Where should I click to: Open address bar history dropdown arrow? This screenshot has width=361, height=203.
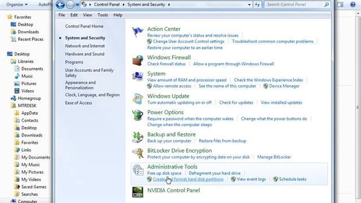(x=249, y=5)
